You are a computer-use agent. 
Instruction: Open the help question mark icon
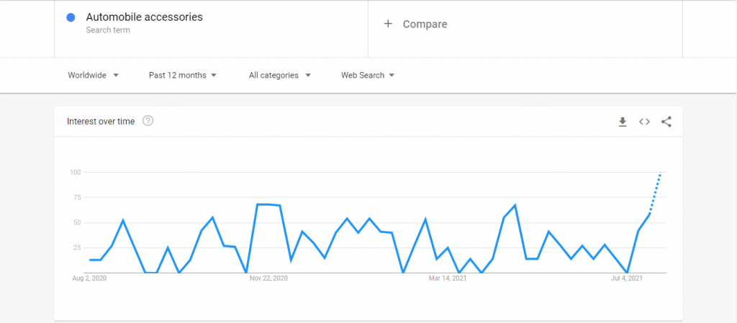148,121
